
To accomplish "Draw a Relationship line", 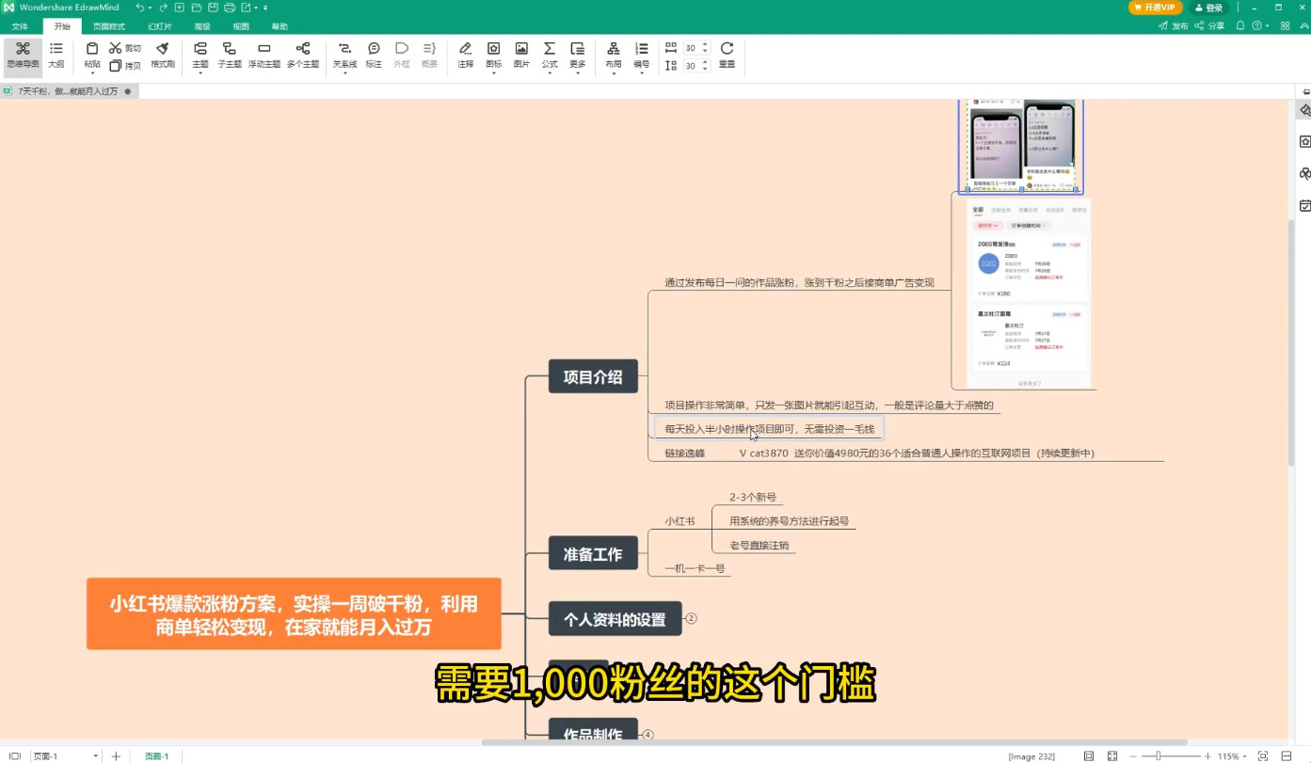I will click(344, 55).
